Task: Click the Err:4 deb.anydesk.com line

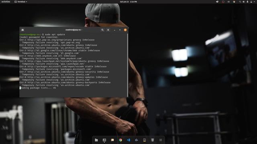Action: 47,56
